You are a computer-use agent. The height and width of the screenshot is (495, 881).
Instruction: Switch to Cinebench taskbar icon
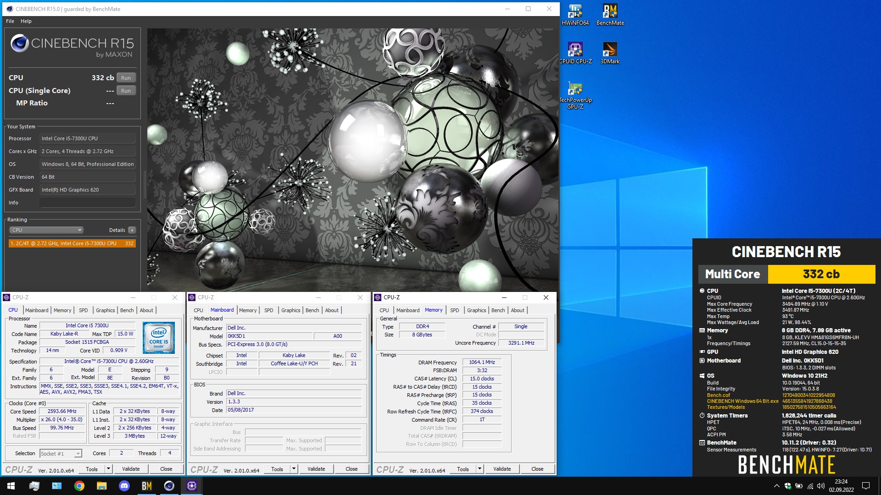pyautogui.click(x=169, y=486)
